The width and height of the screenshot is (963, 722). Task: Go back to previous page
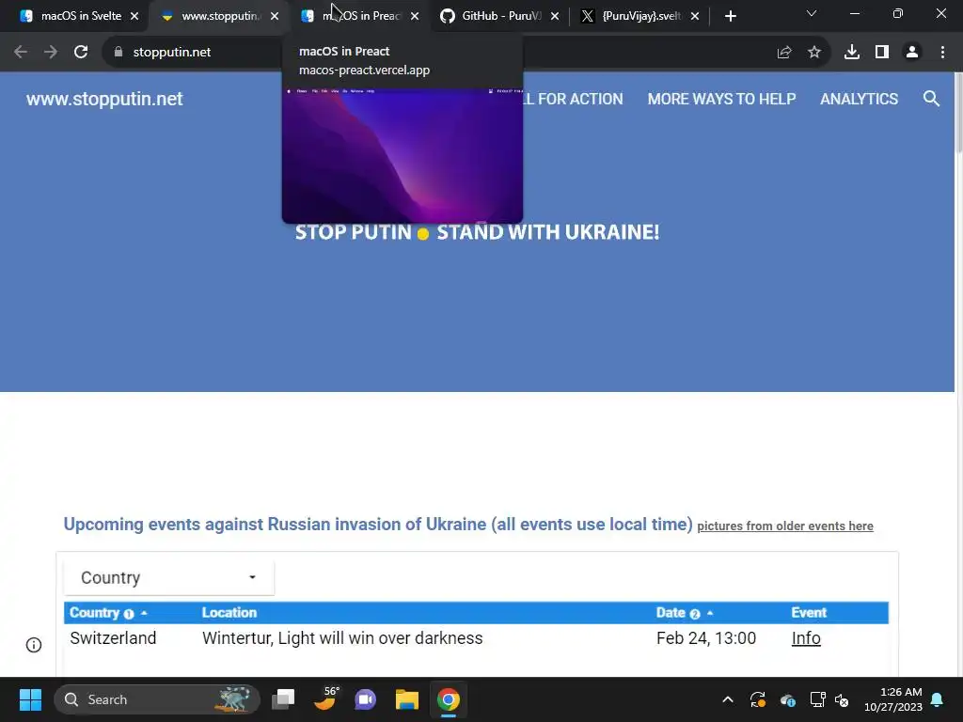(21, 53)
